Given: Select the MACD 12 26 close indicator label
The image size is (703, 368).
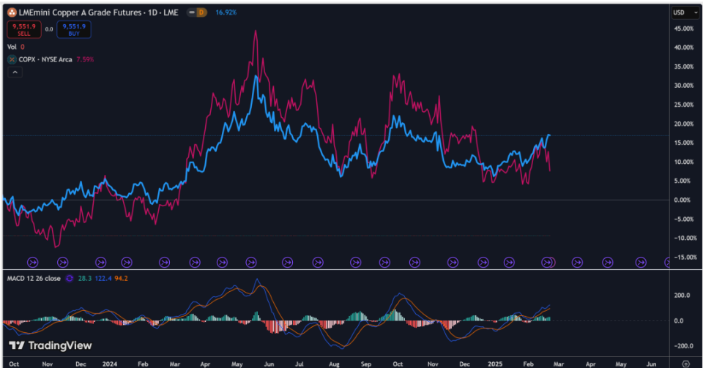Looking at the screenshot, I should point(34,279).
